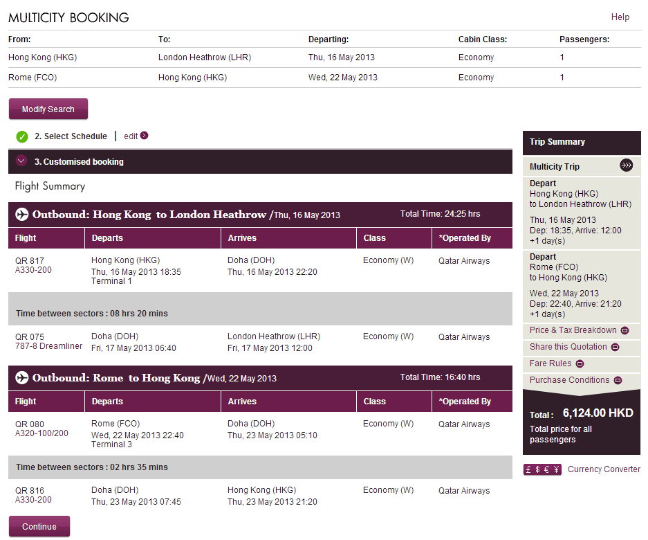Click the icon beside Price & Tax Breakdown

click(624, 330)
